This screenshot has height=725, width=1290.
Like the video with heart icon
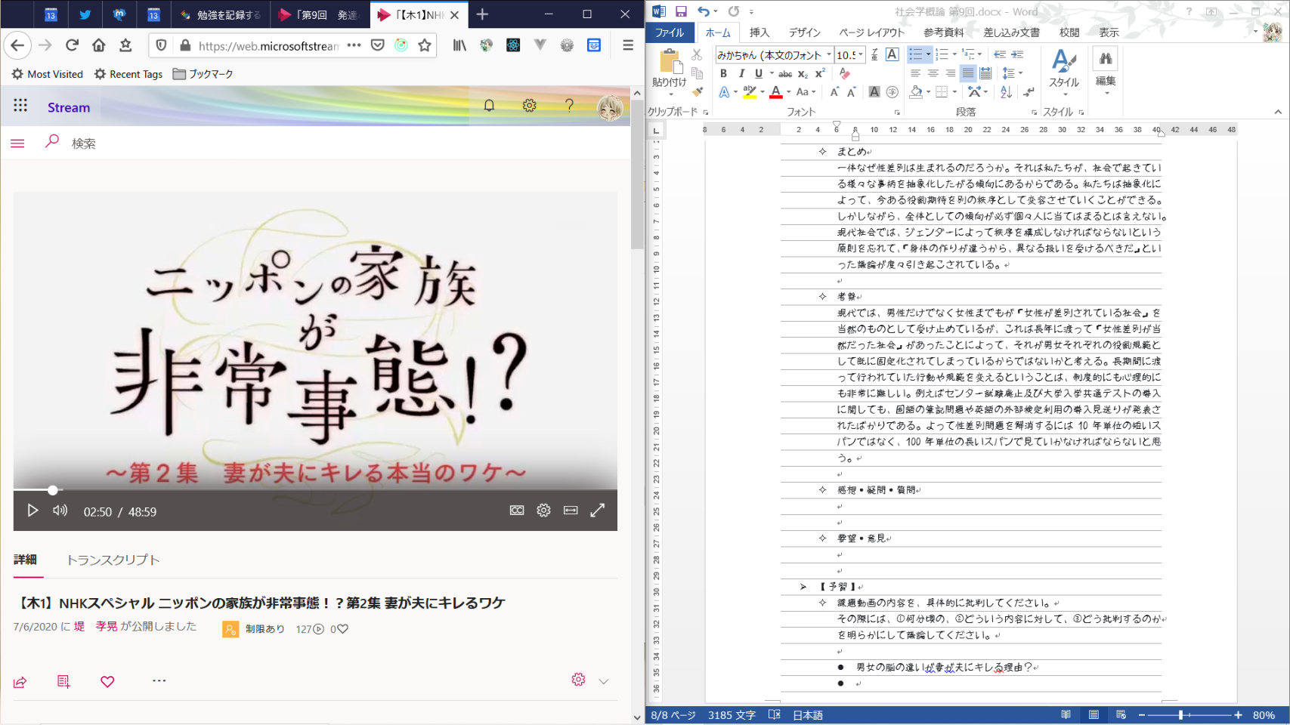click(x=107, y=681)
